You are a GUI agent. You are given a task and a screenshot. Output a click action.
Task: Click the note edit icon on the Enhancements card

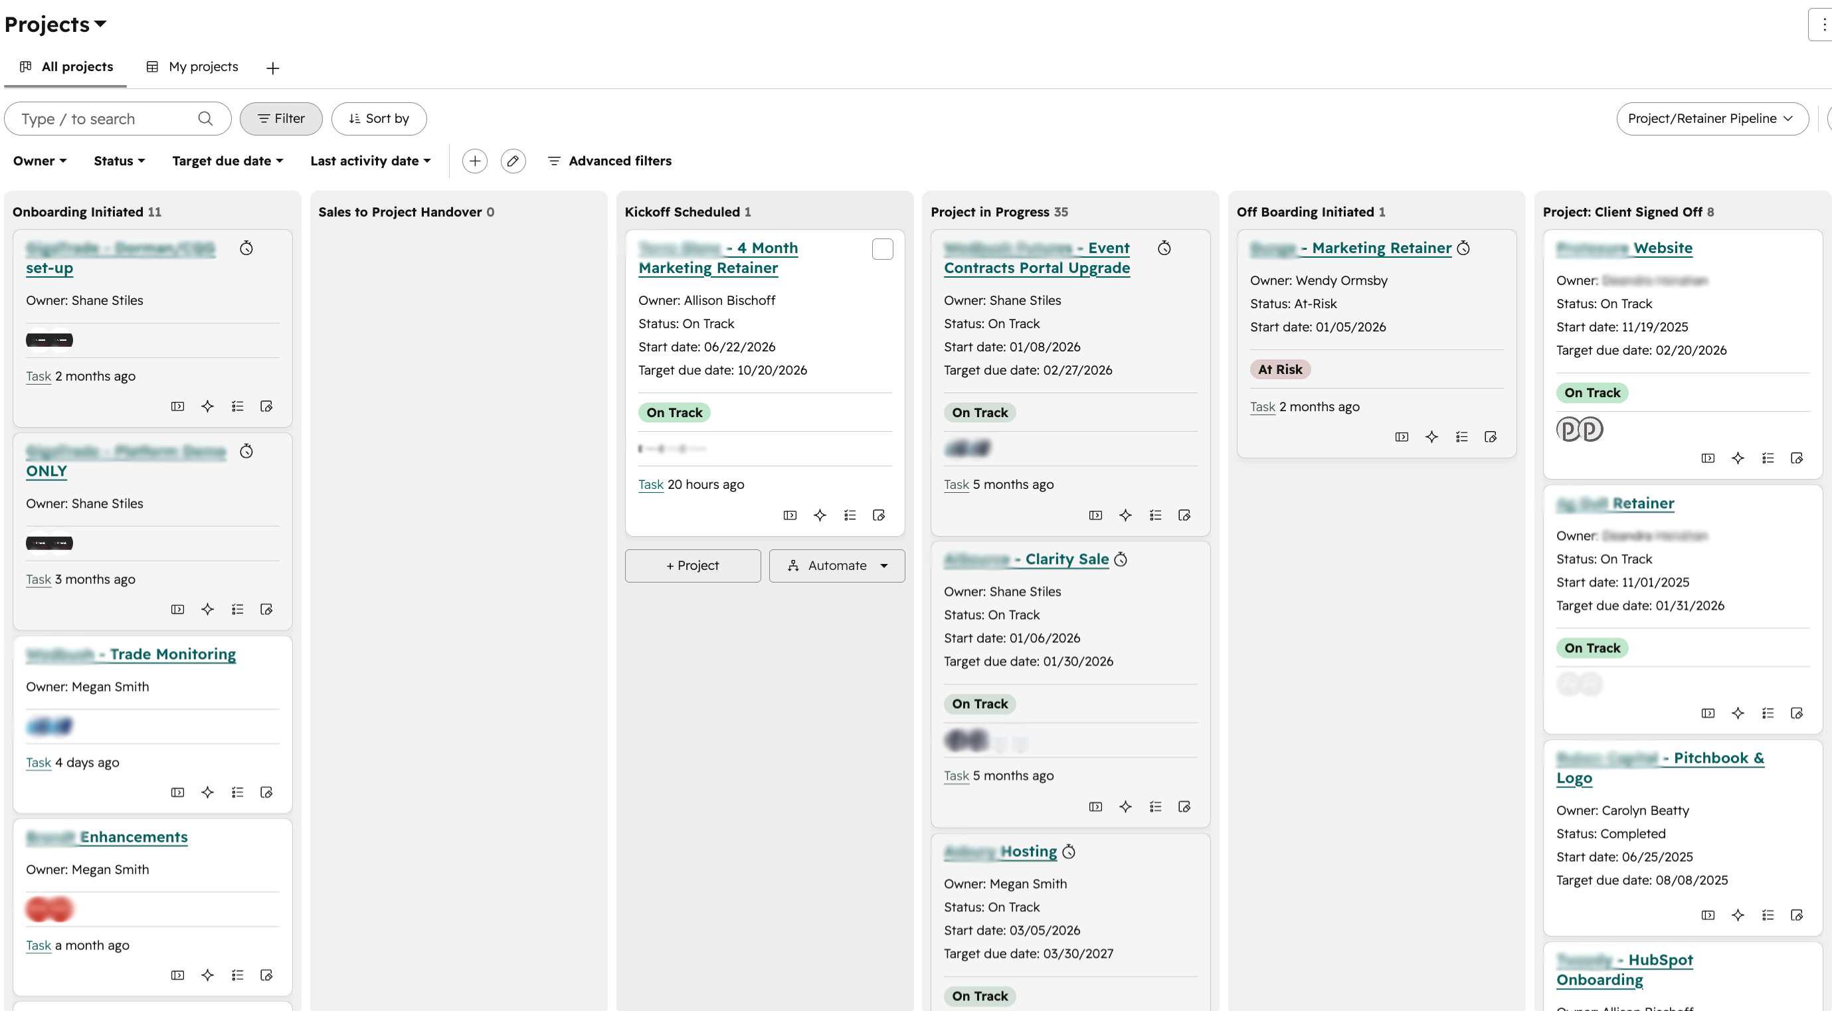(266, 974)
